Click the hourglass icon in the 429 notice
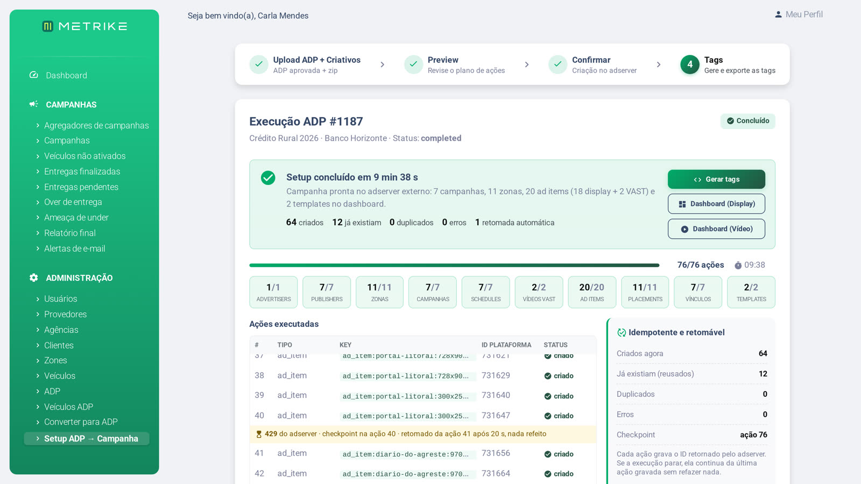861x484 pixels. click(x=259, y=434)
